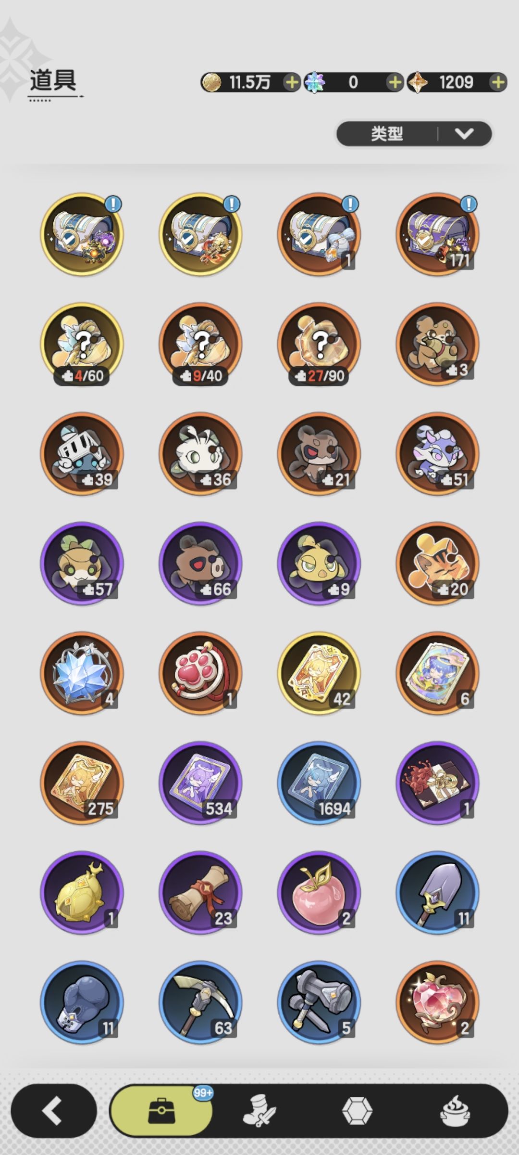
Task: Add more gold coins with plus button
Action: click(292, 82)
